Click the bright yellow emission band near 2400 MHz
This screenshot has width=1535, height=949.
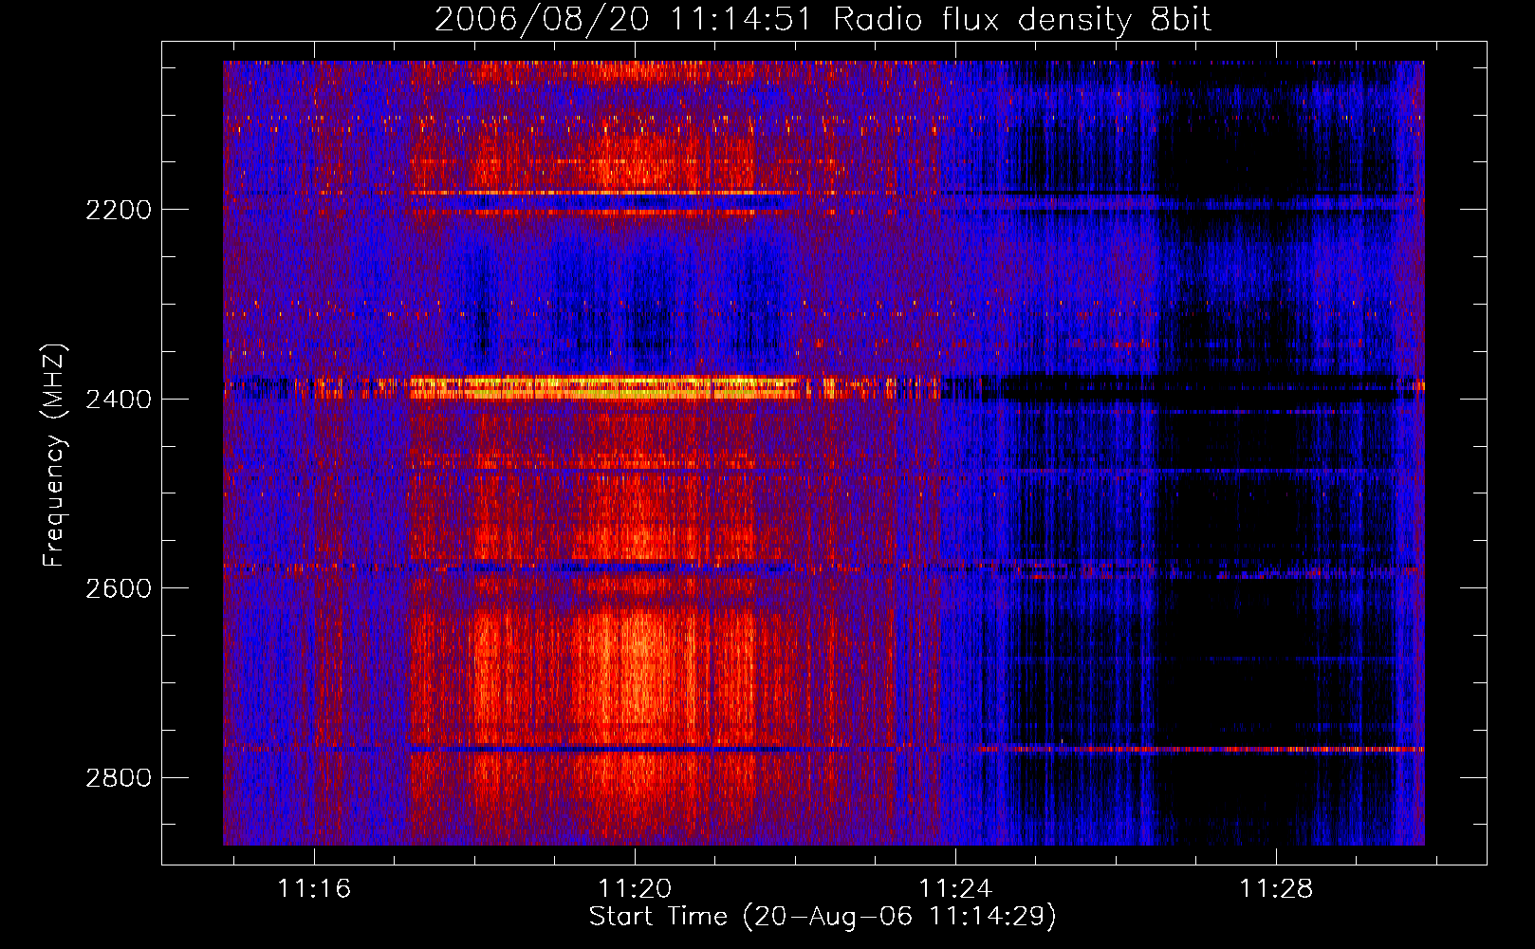click(602, 387)
